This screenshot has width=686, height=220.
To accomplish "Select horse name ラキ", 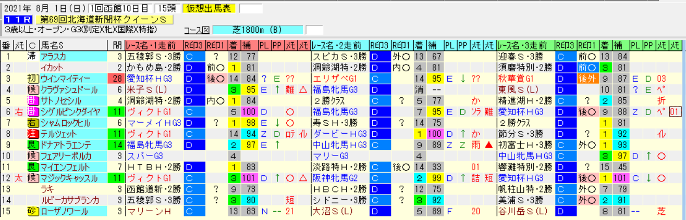I will (x=72, y=189).
